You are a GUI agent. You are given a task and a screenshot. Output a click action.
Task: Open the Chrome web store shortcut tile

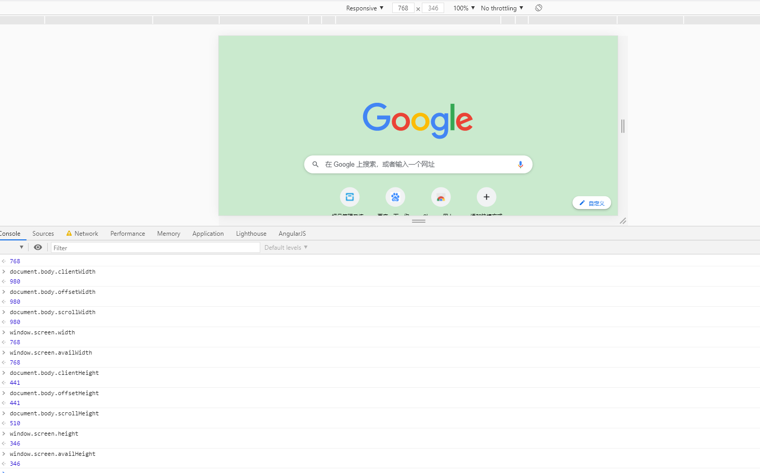(x=441, y=197)
